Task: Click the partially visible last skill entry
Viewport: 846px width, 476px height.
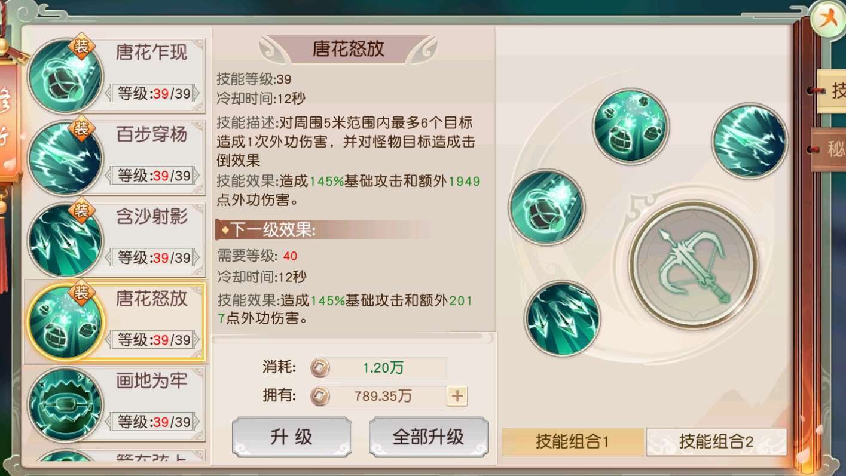Action: [x=114, y=455]
